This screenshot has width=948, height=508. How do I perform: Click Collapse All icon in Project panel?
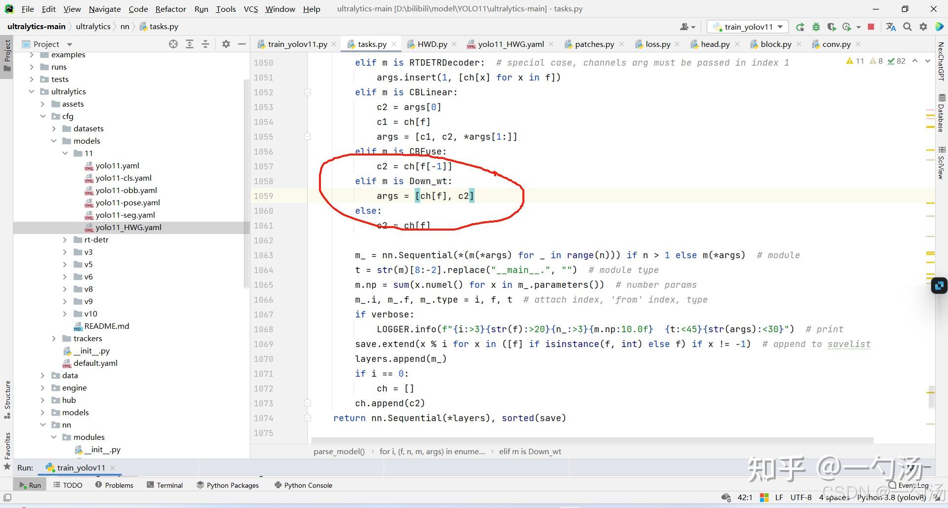tap(205, 44)
